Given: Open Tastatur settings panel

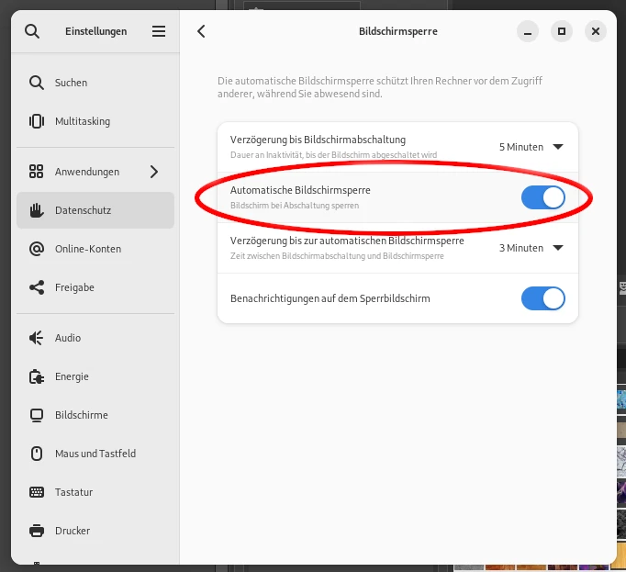Looking at the screenshot, I should [x=95, y=492].
